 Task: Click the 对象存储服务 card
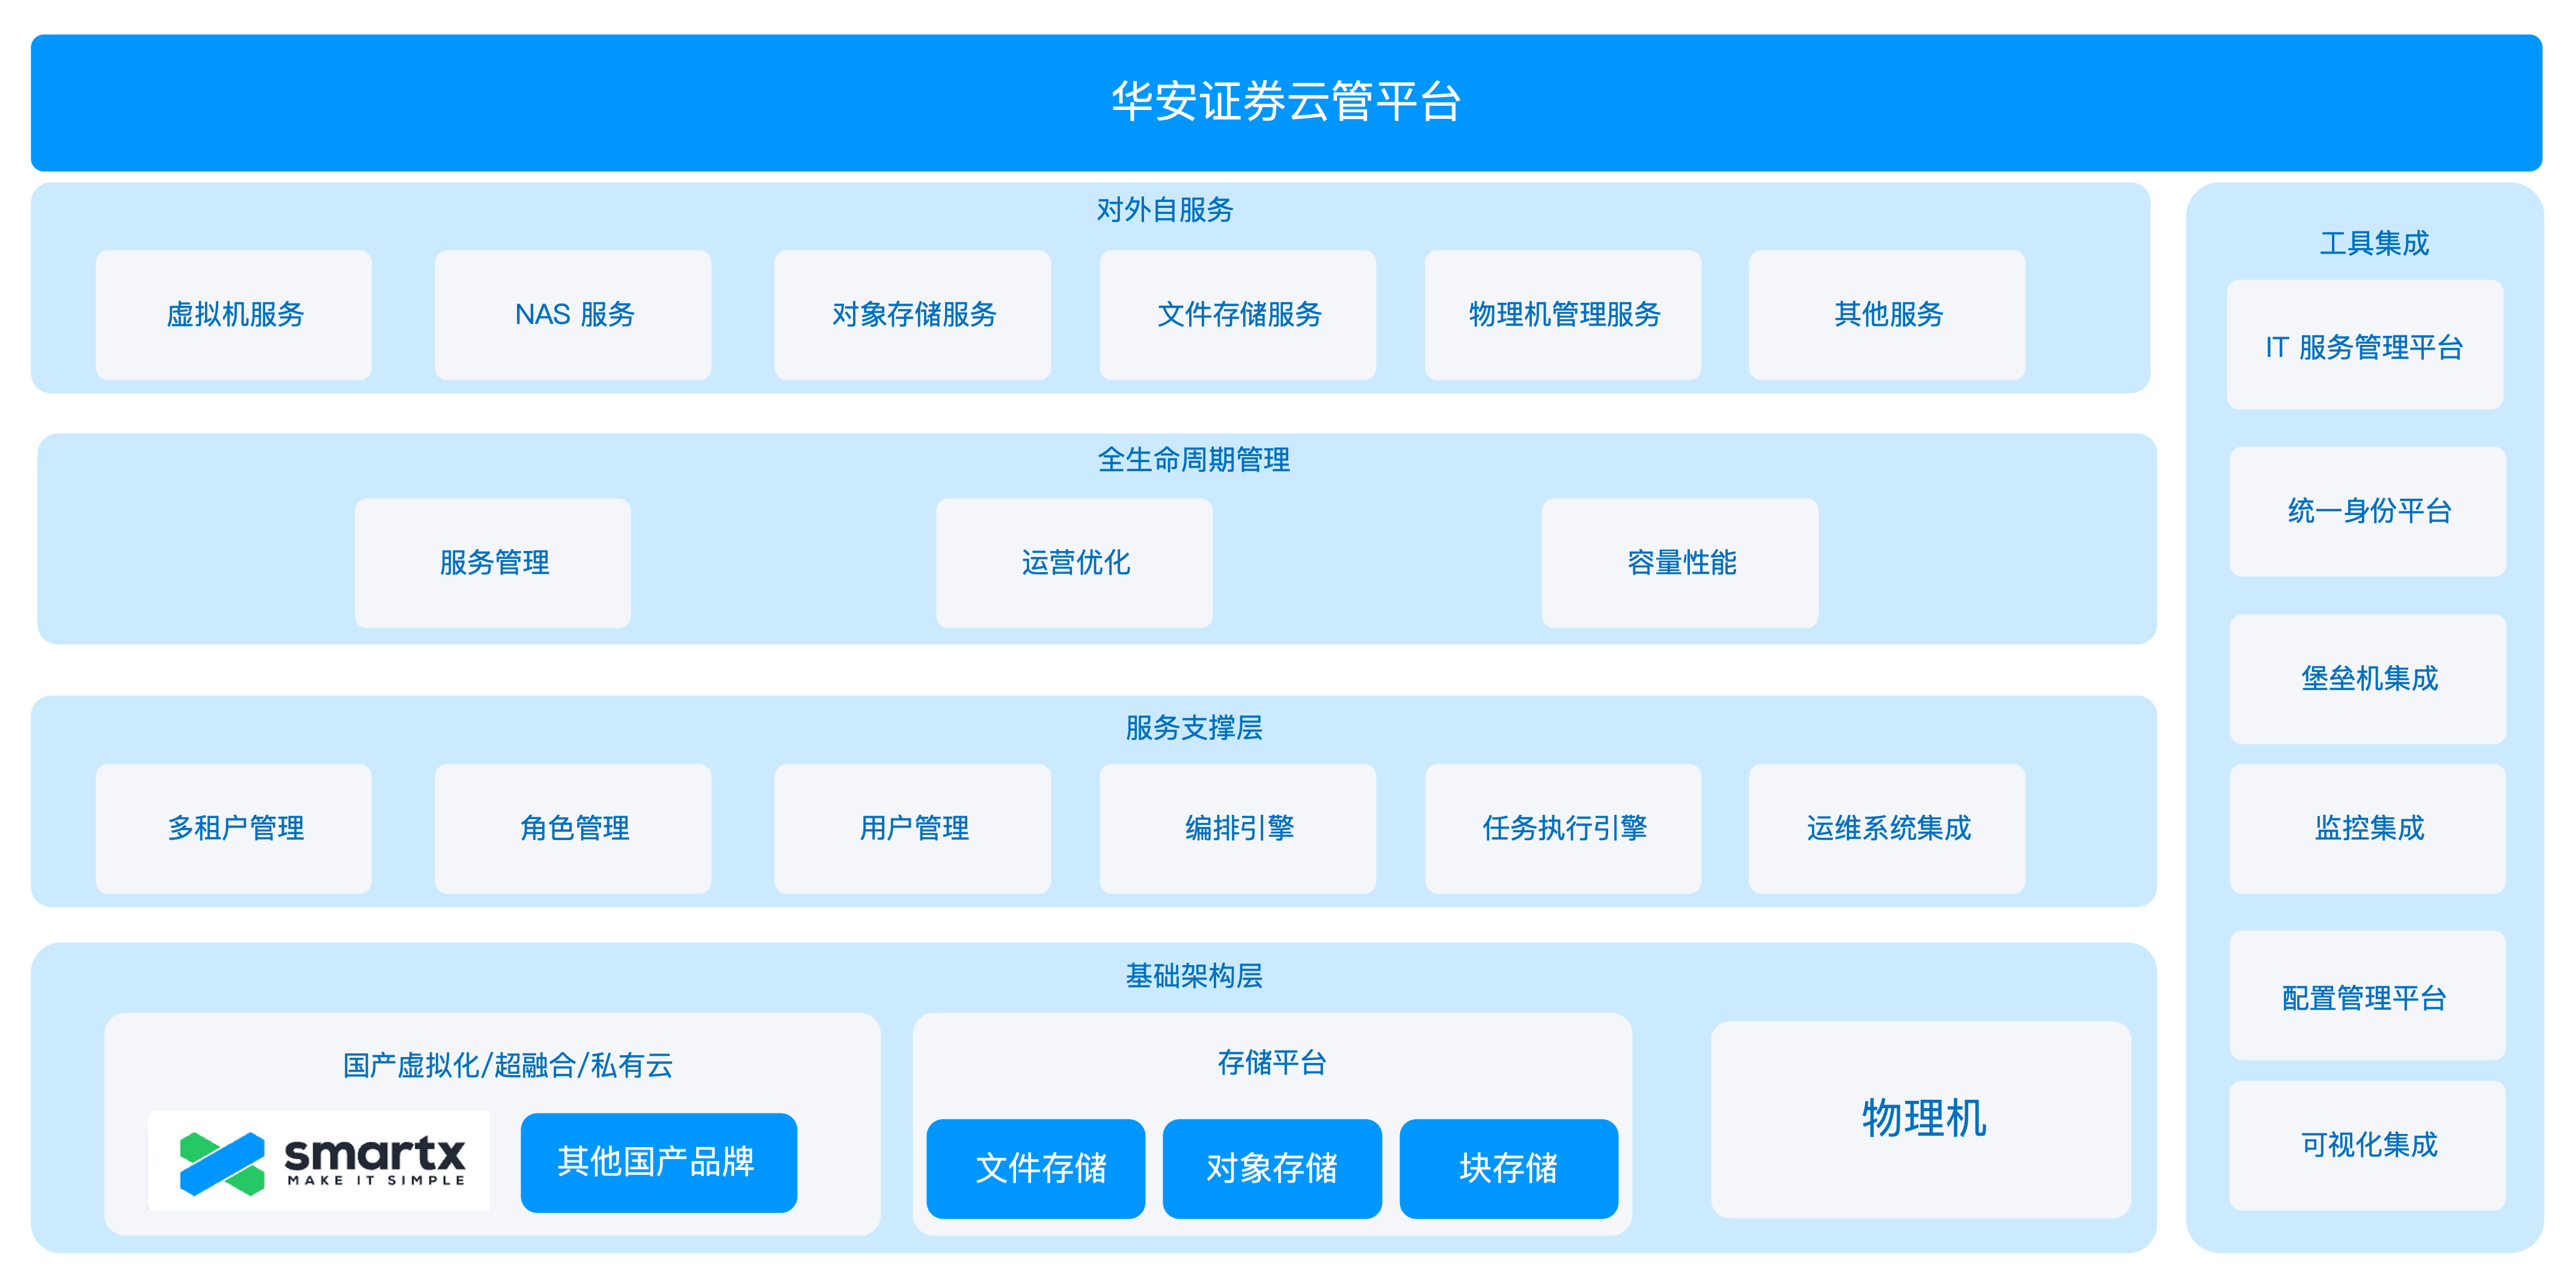coord(912,315)
